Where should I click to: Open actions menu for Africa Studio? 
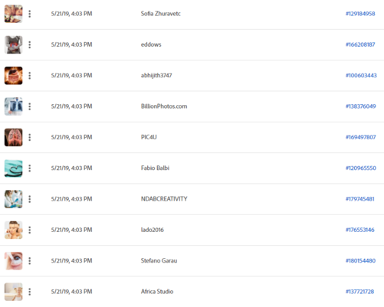pyautogui.click(x=30, y=292)
